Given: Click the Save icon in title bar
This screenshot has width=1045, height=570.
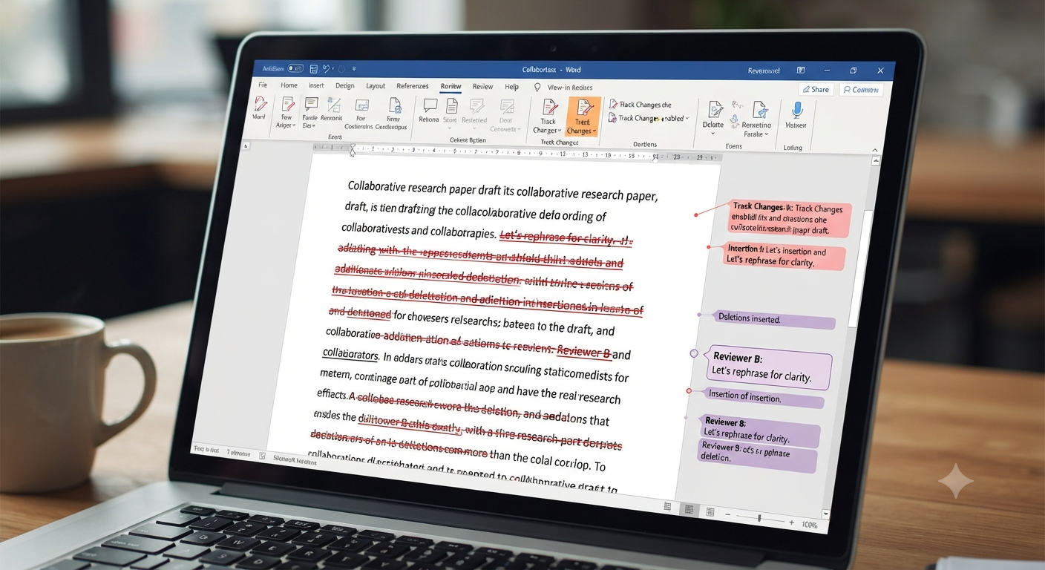Looking at the screenshot, I should [x=314, y=69].
